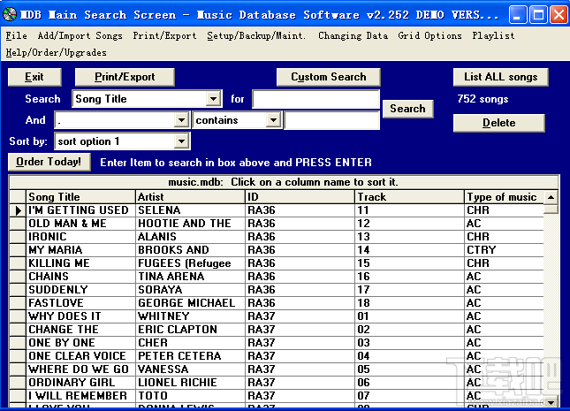Sort by the Track column header
The height and width of the screenshot is (411, 570).
click(410, 197)
